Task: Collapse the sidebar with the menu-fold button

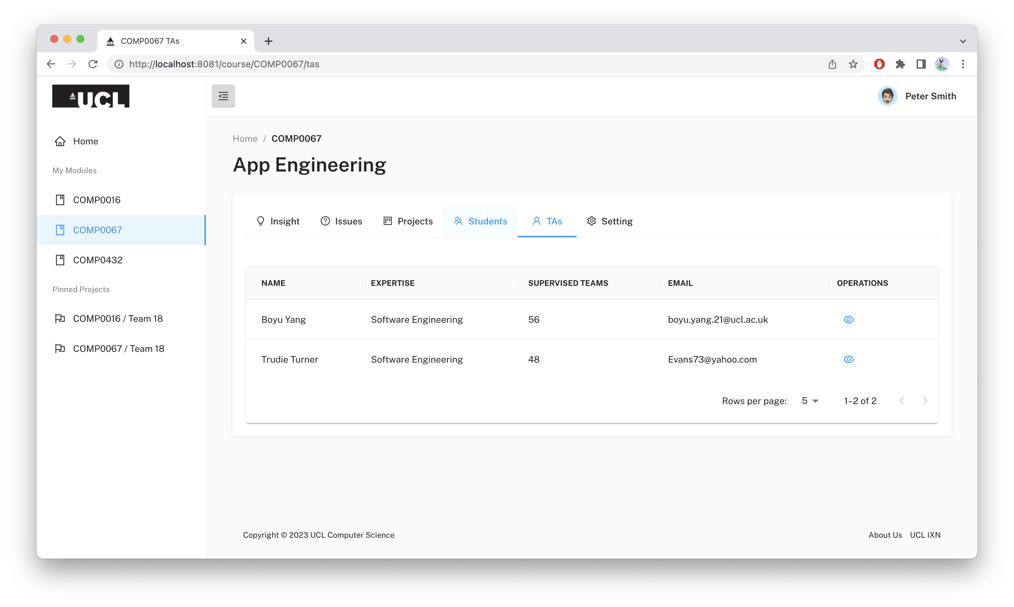Action: [x=223, y=96]
